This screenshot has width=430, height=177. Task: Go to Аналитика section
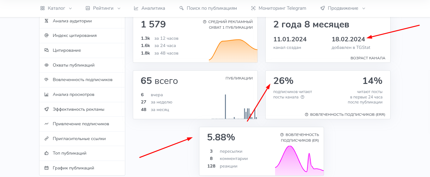(149, 8)
